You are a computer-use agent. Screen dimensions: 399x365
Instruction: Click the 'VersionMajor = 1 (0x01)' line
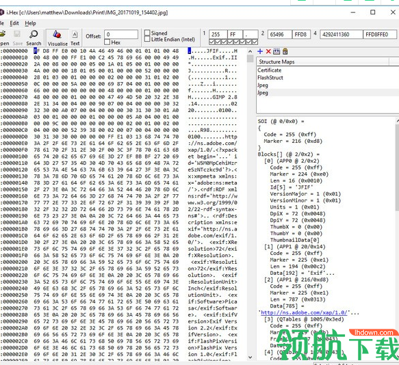pos(305,194)
